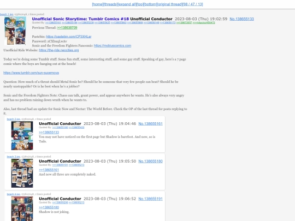Viewport: 295px width, 221px height.
Task: Follow reply link >>138655161 above 'completely naked' text
Action: click(x=49, y=170)
